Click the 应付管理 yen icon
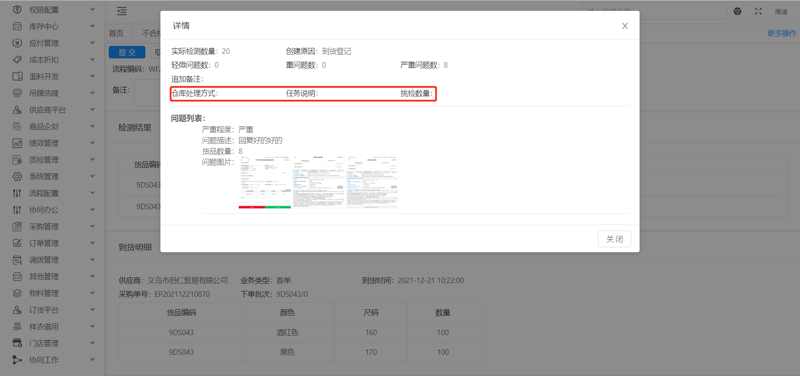This screenshot has height=376, width=800. pos(17,43)
